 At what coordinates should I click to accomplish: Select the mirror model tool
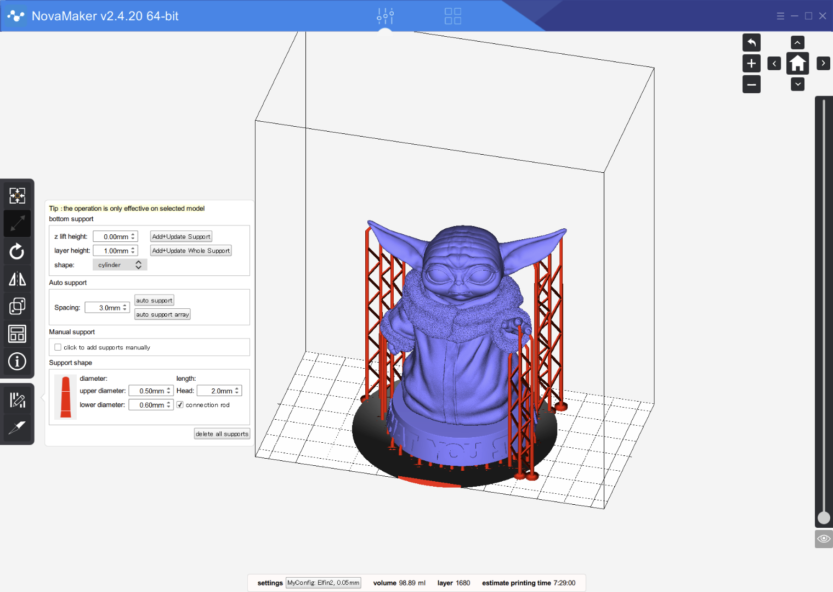pyautogui.click(x=17, y=279)
